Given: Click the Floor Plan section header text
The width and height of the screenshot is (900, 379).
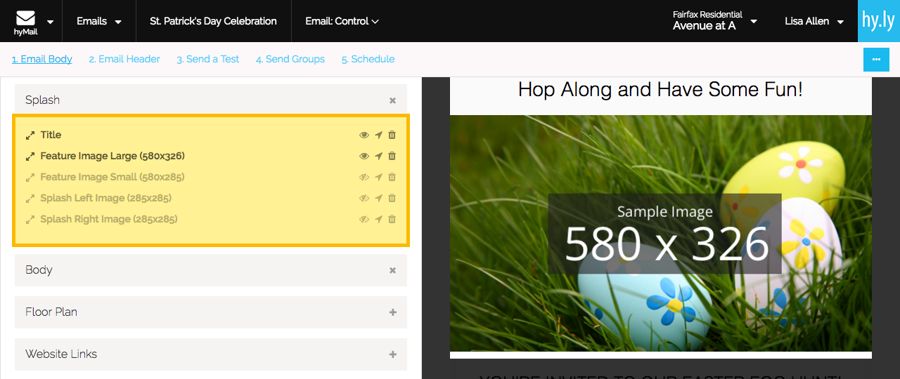Looking at the screenshot, I should tap(51, 312).
